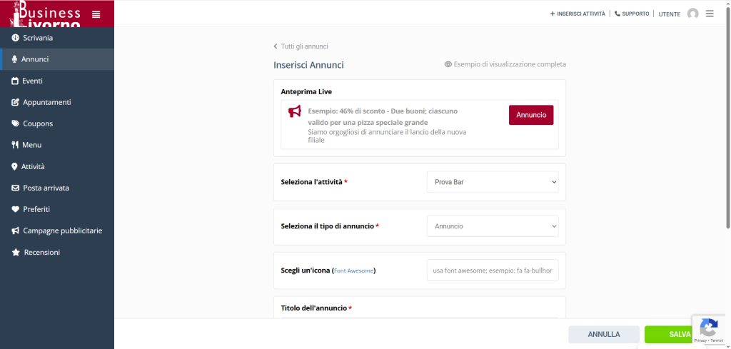
Task: Toggle the sidebar hamburger icon beside logo
Action: pos(96,14)
